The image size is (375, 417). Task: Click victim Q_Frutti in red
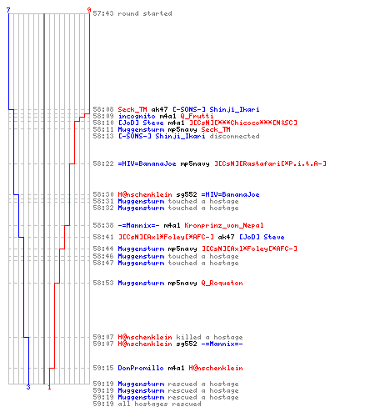tap(197, 116)
